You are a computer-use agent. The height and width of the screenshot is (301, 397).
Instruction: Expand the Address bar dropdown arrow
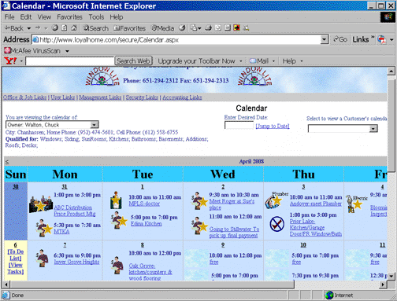click(325, 39)
